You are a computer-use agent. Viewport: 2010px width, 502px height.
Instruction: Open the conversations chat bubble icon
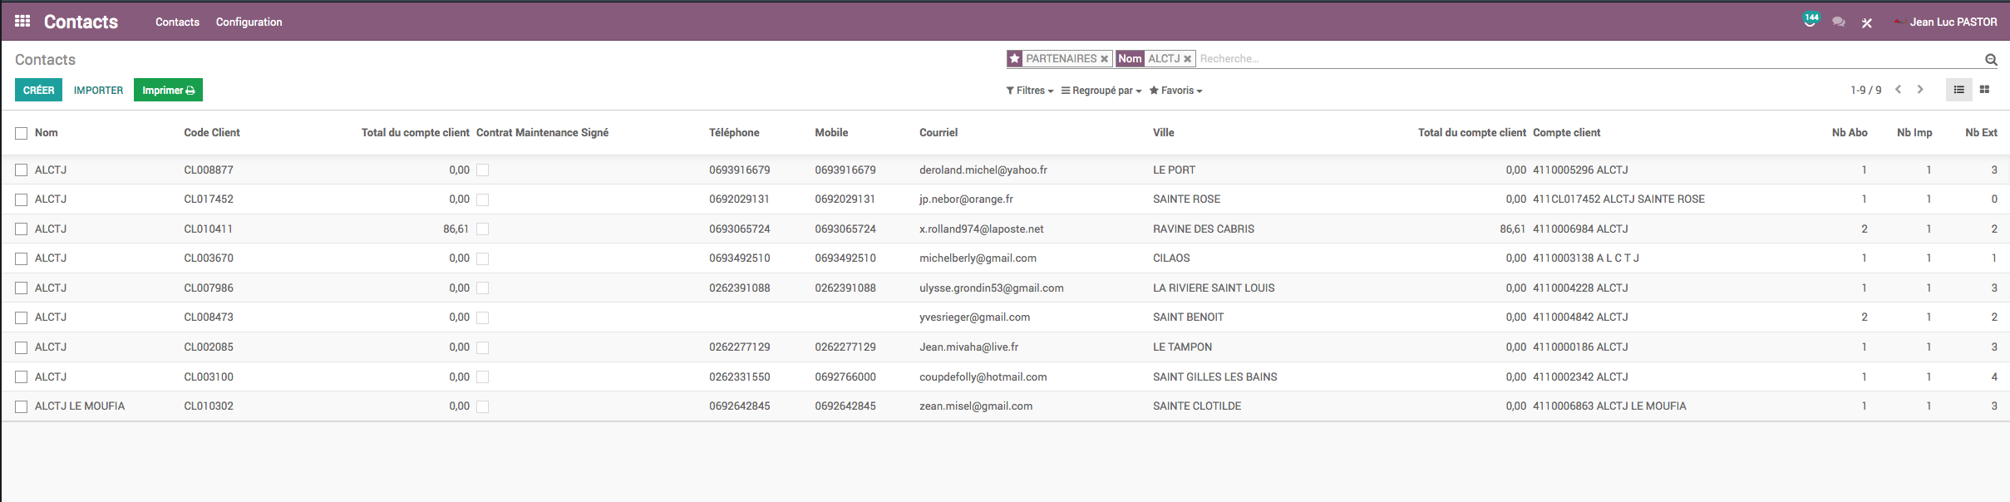click(1838, 22)
